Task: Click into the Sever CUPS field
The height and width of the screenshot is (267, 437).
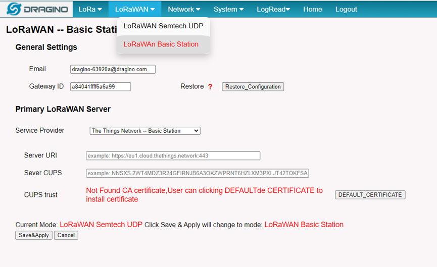Action: [x=198, y=173]
